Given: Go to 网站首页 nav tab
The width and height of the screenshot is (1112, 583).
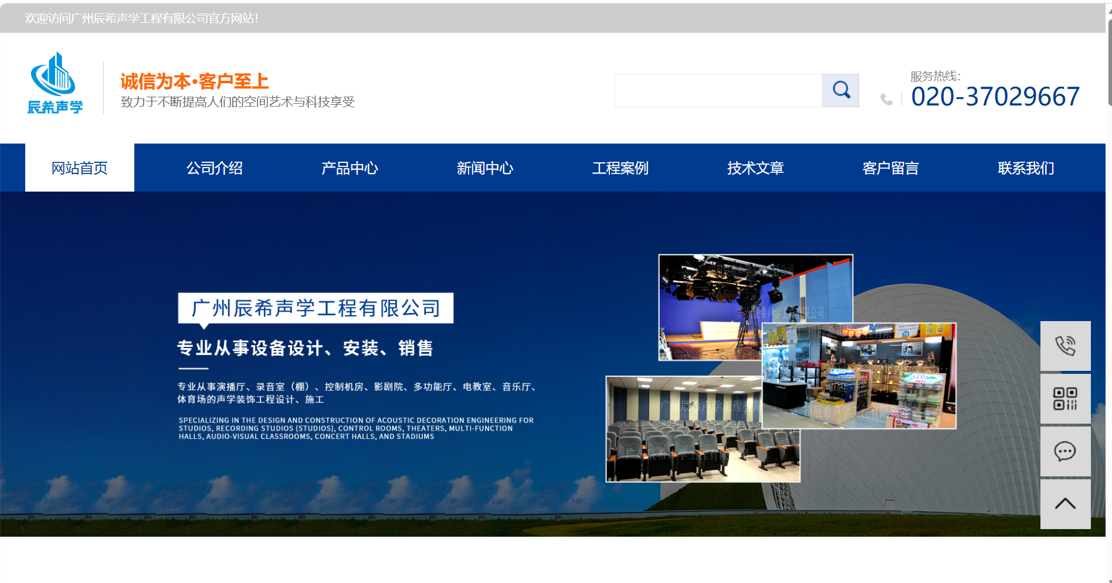Looking at the screenshot, I should pos(80,168).
